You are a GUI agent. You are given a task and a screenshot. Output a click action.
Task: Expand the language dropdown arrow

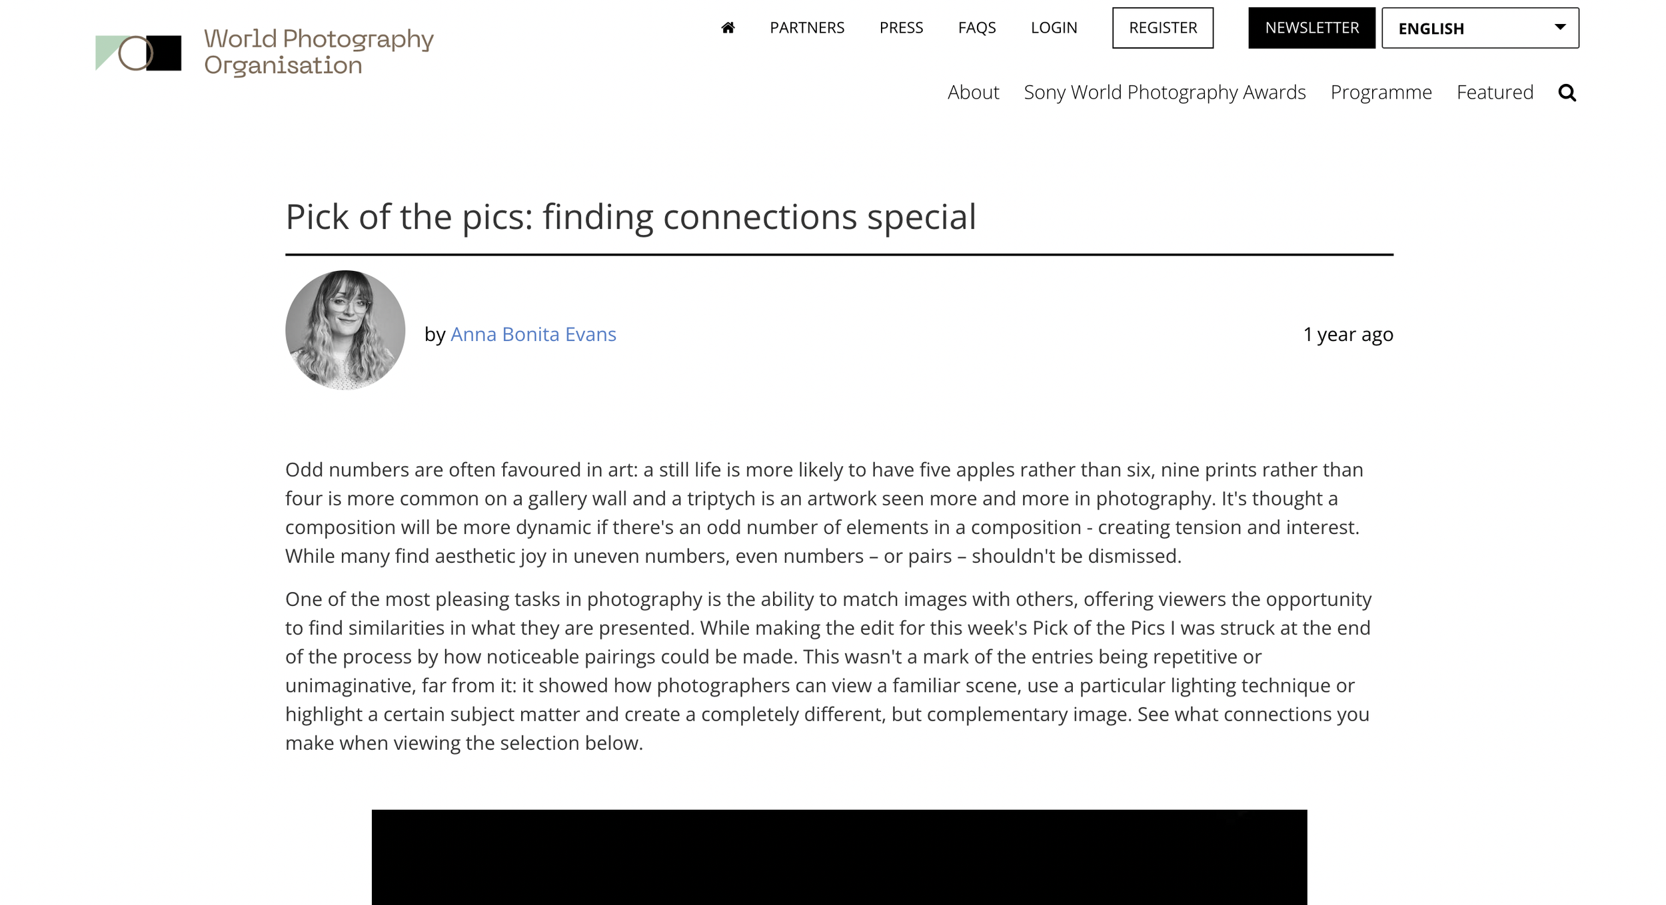click(1560, 27)
